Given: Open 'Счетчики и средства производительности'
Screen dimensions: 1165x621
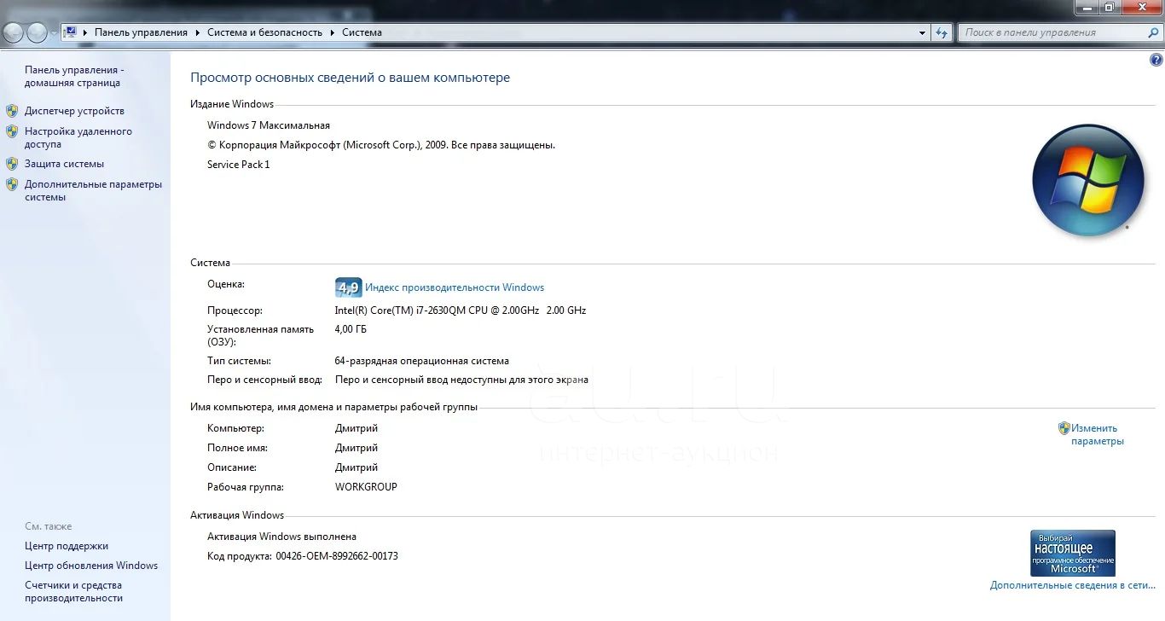Looking at the screenshot, I should click(74, 591).
